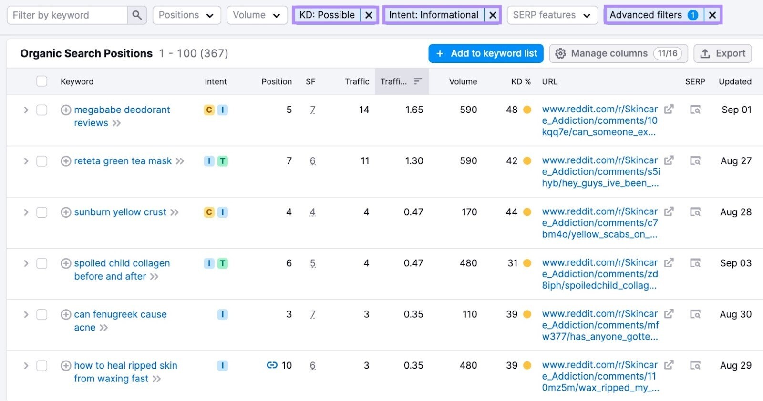The image size is (763, 401).
Task: Sort table by KD % column
Action: (x=520, y=81)
